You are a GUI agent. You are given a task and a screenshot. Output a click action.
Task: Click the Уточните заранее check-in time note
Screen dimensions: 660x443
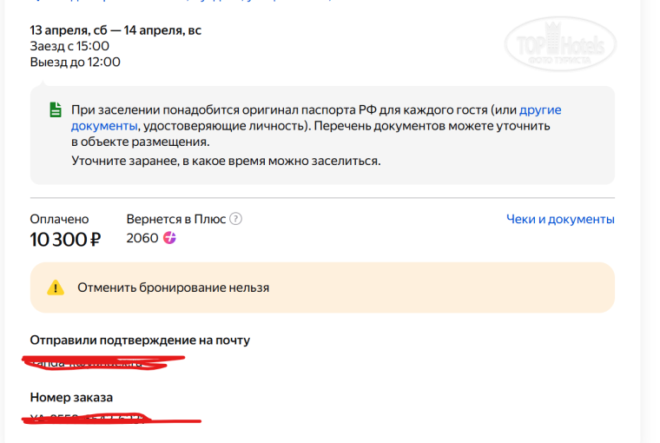pos(226,161)
